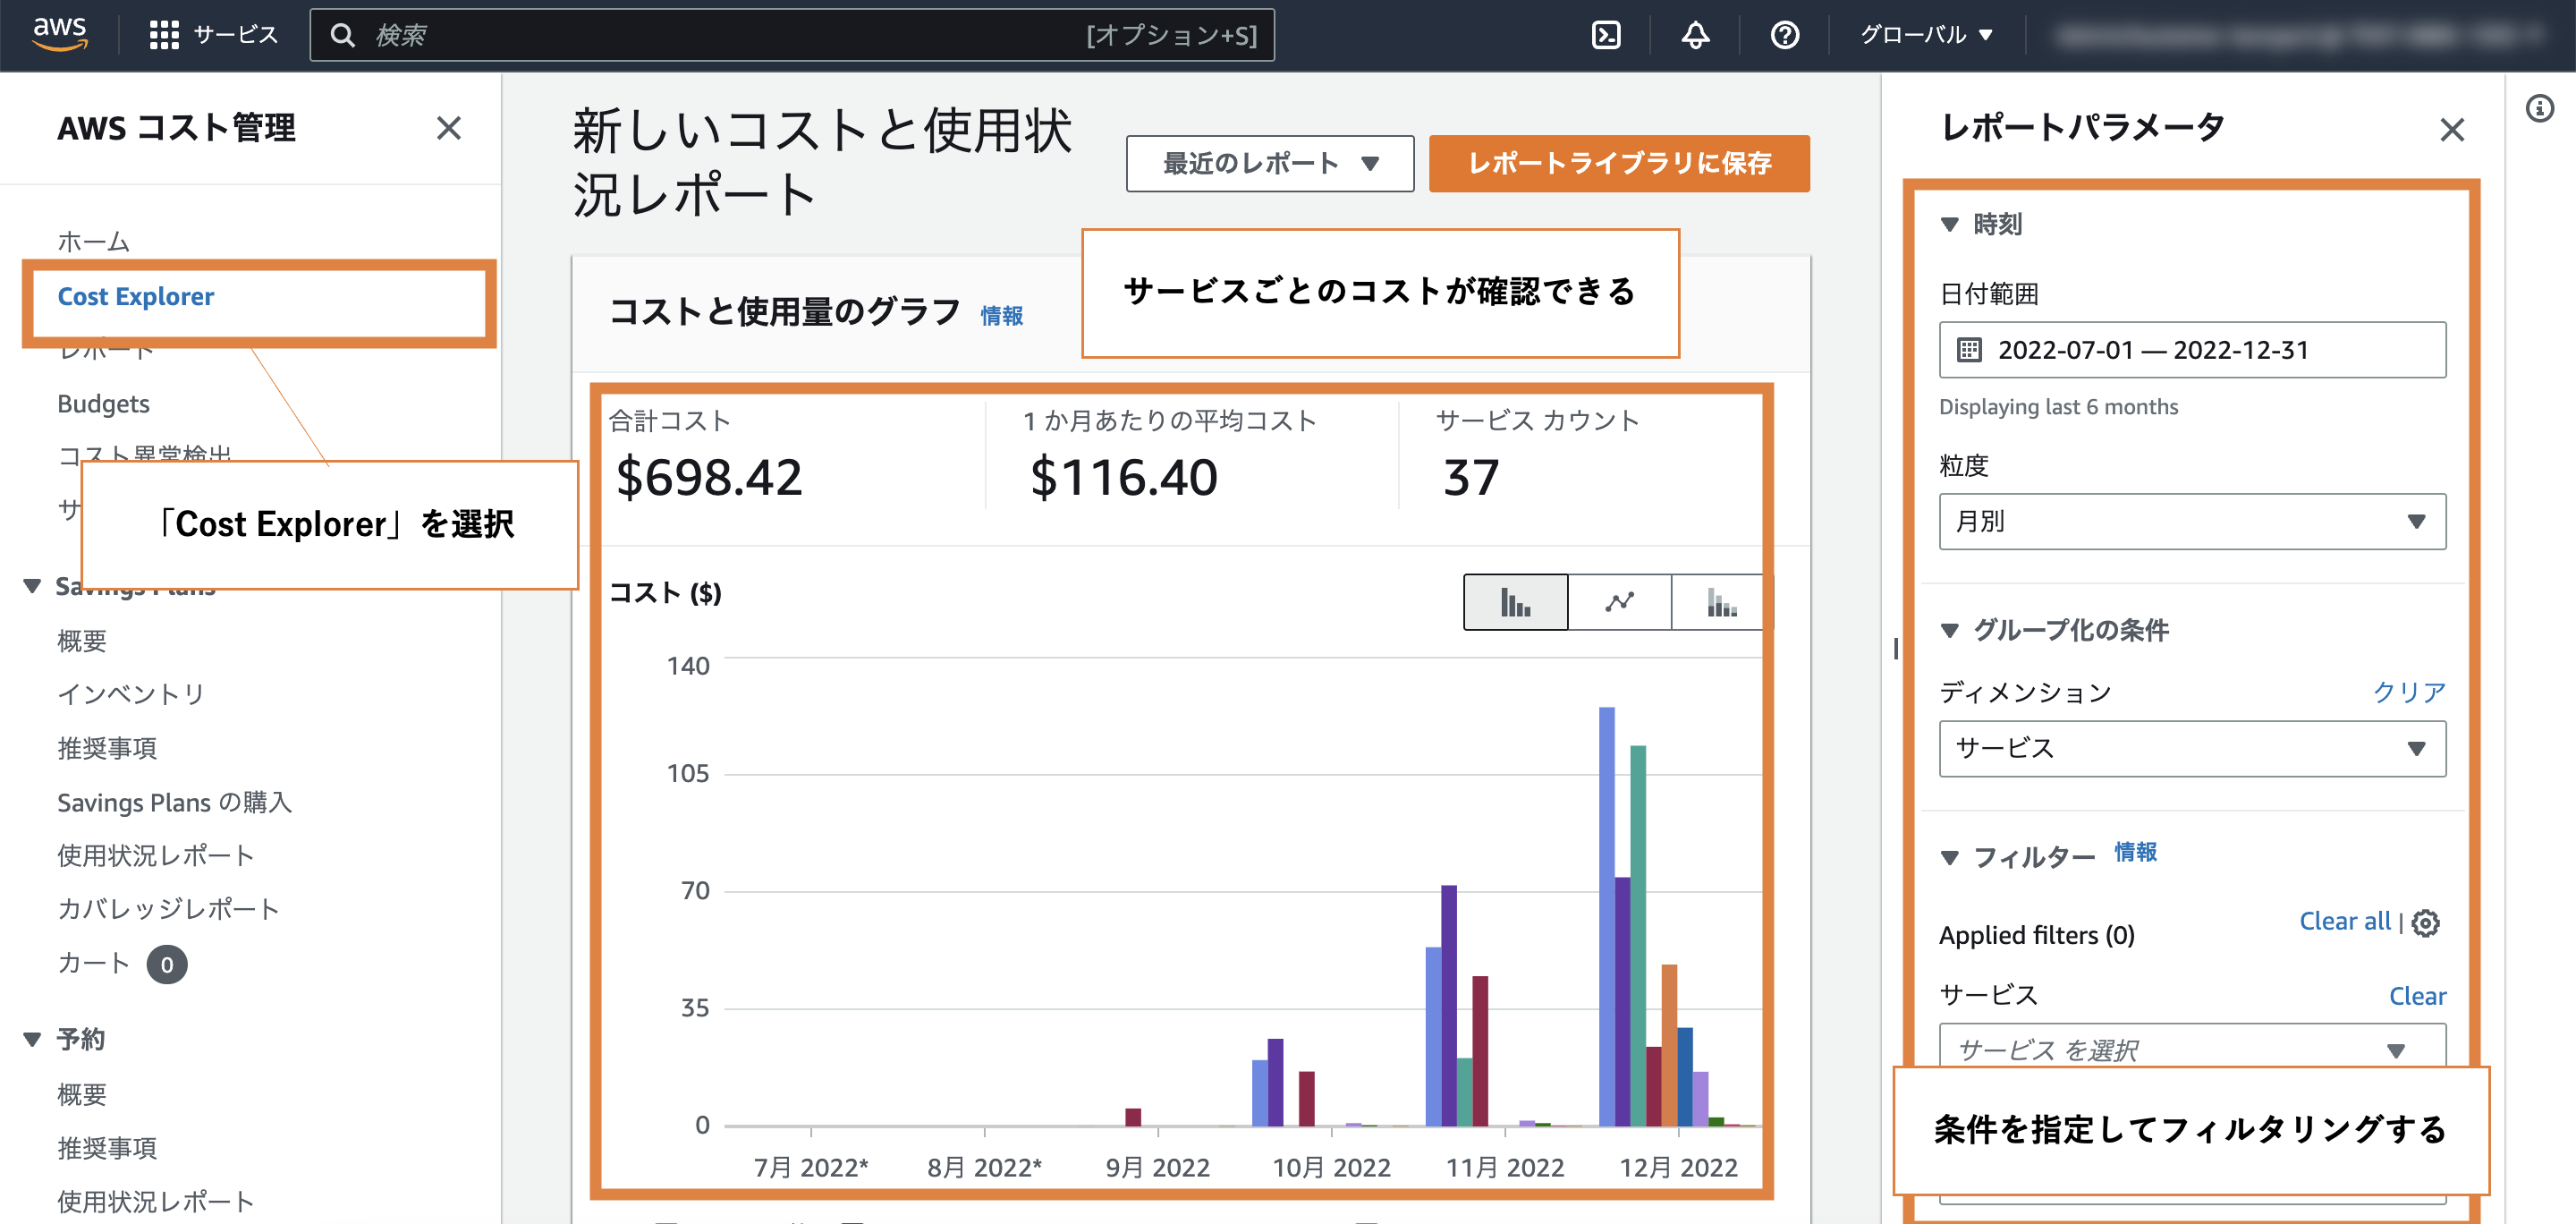This screenshot has width=2576, height=1224.
Task: Open 概要 under Savings Plans
Action: [x=82, y=640]
